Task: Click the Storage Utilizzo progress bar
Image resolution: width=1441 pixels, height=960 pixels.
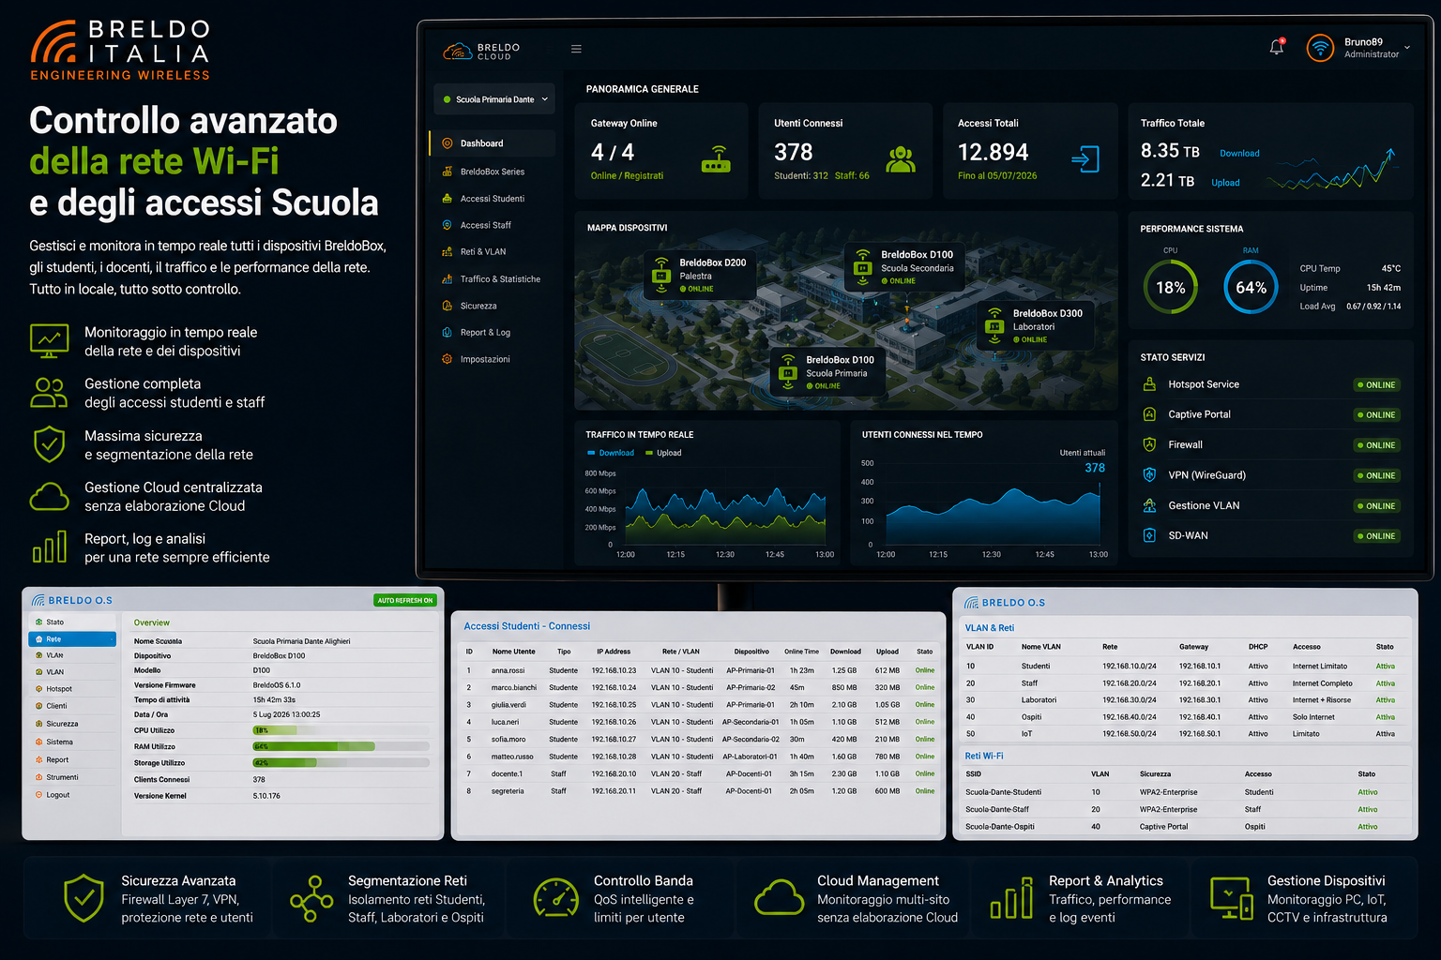Action: (341, 763)
